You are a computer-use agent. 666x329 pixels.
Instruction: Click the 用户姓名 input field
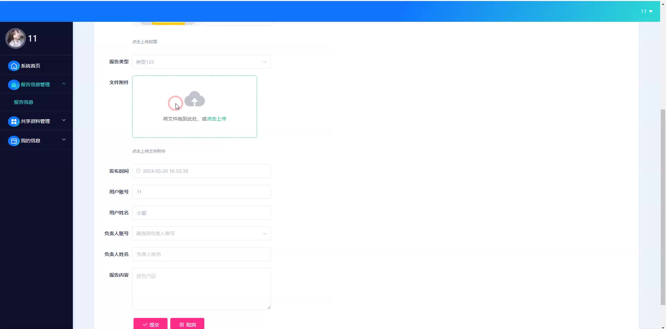[x=201, y=213]
